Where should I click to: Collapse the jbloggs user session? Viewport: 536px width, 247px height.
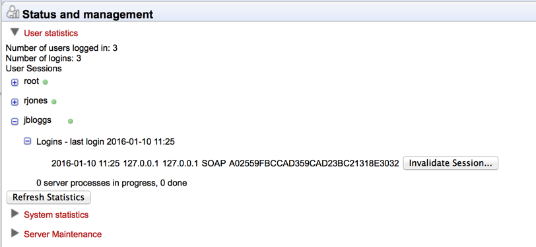pos(15,122)
